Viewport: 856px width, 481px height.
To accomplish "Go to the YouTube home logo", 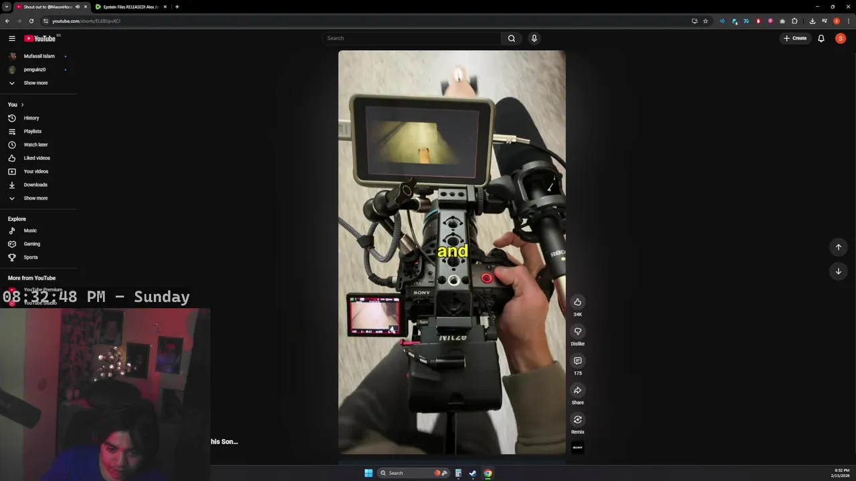I will coord(40,38).
